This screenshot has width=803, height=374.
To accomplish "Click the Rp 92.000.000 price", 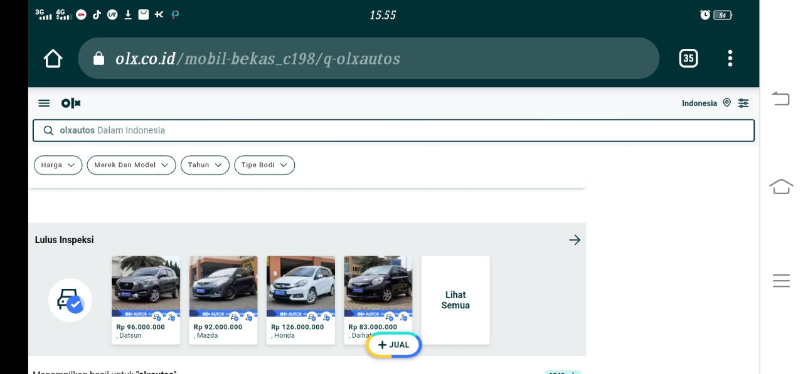I will point(218,327).
